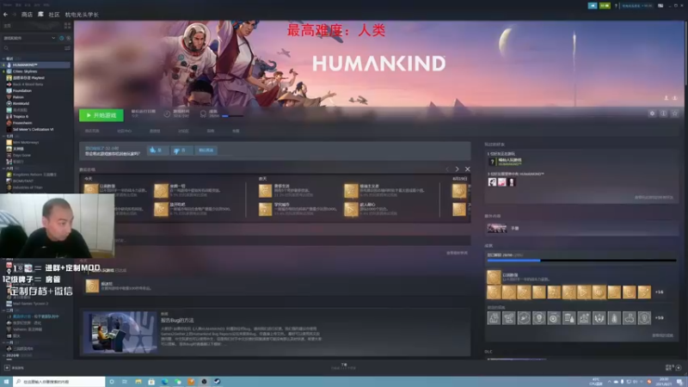Show the +59 more locked achievements
Viewport: 688px width, 387px height.
[x=659, y=318]
